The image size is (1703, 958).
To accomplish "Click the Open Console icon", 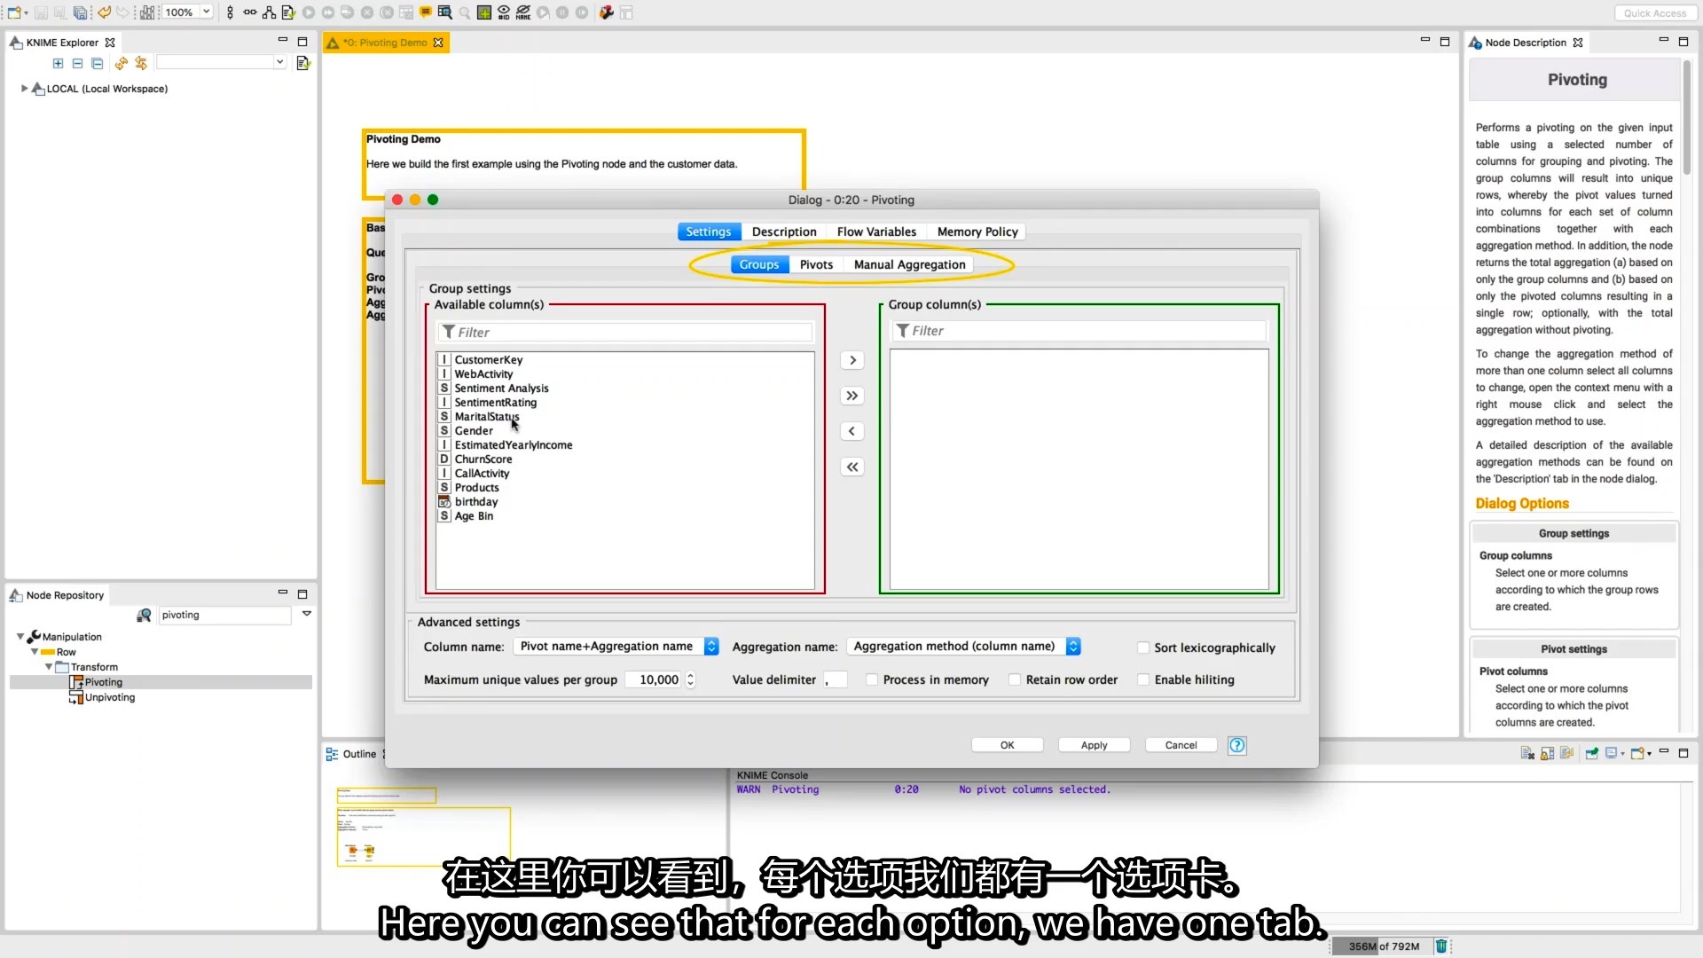I will [1639, 753].
